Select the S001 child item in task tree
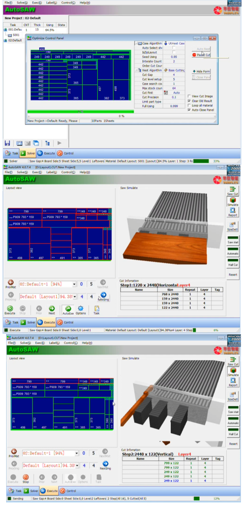 14,35
